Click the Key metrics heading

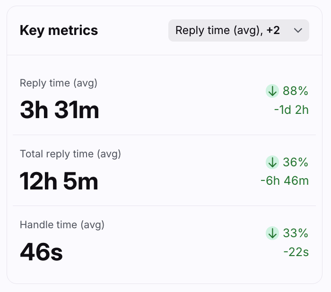pos(59,31)
